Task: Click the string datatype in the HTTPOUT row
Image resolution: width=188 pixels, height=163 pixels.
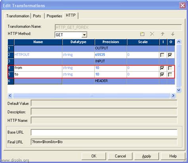Action: (68, 55)
